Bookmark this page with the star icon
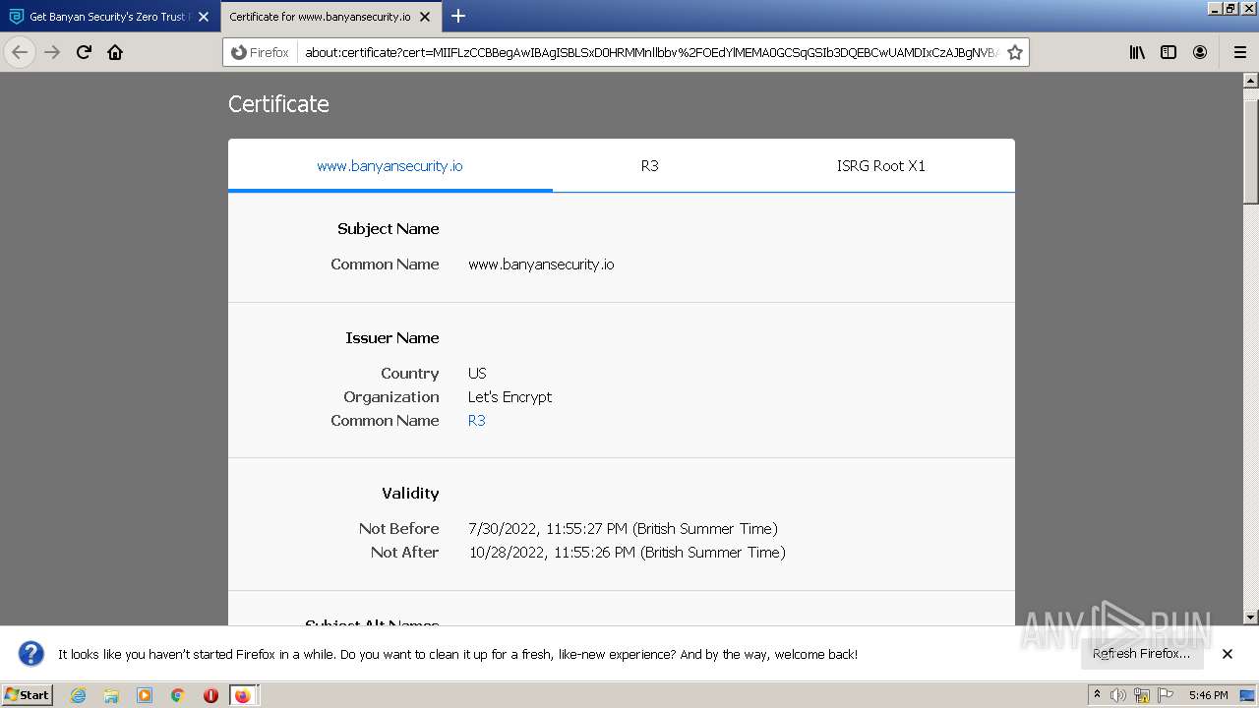This screenshot has height=708, width=1259. (1015, 52)
